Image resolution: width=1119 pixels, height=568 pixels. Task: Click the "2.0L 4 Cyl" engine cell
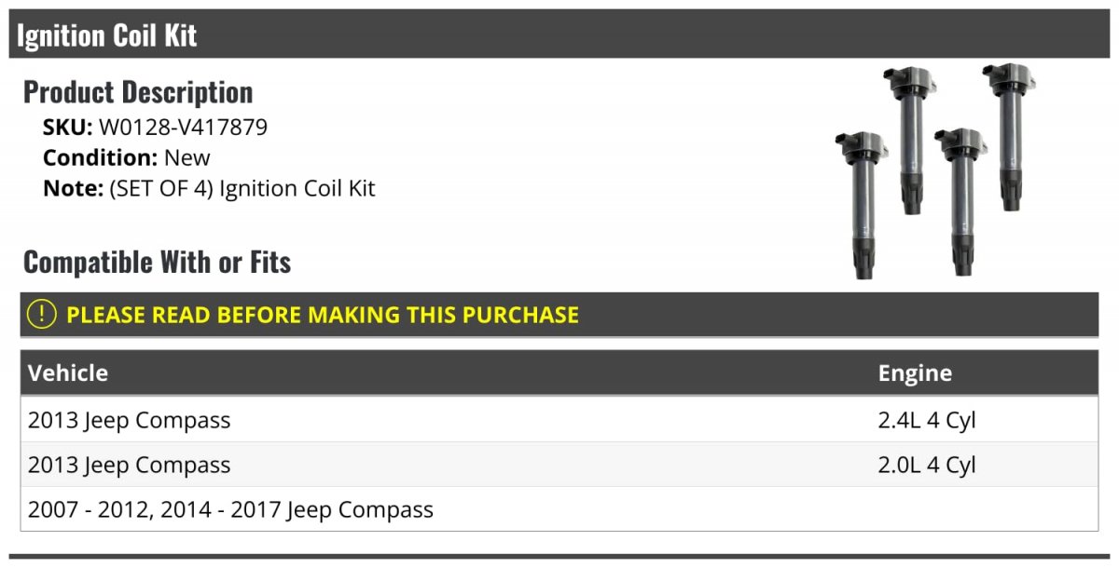click(927, 465)
